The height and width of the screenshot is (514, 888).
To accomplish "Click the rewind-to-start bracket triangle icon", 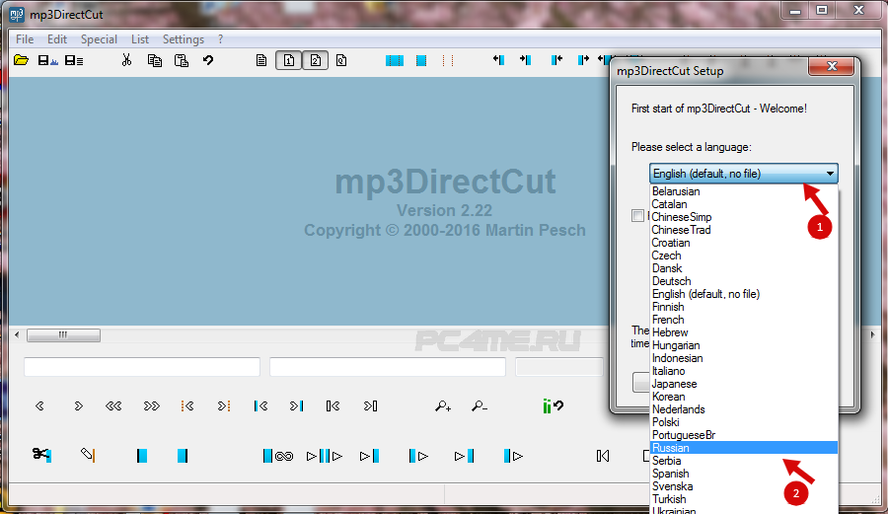I will (x=603, y=456).
